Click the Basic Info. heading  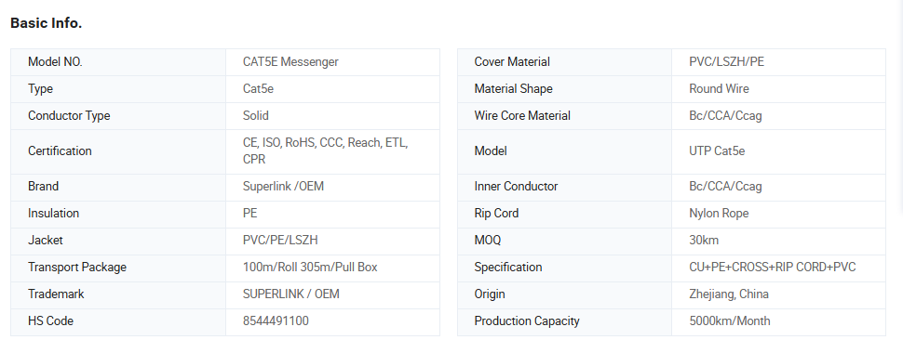[46, 23]
